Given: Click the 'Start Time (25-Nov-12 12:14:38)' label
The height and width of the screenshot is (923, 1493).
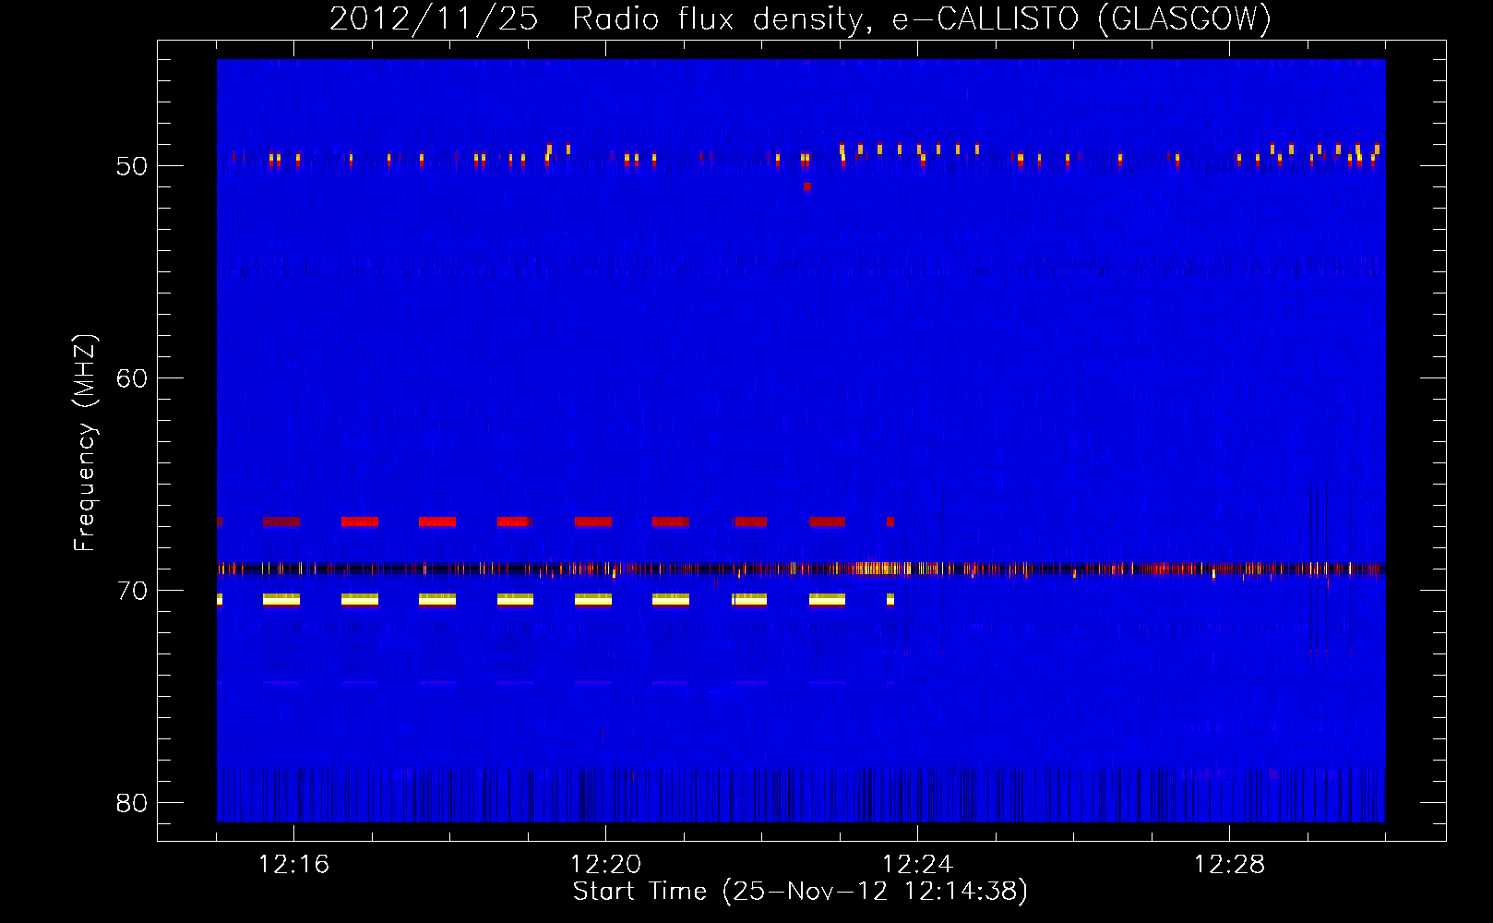Looking at the screenshot, I should (x=800, y=892).
